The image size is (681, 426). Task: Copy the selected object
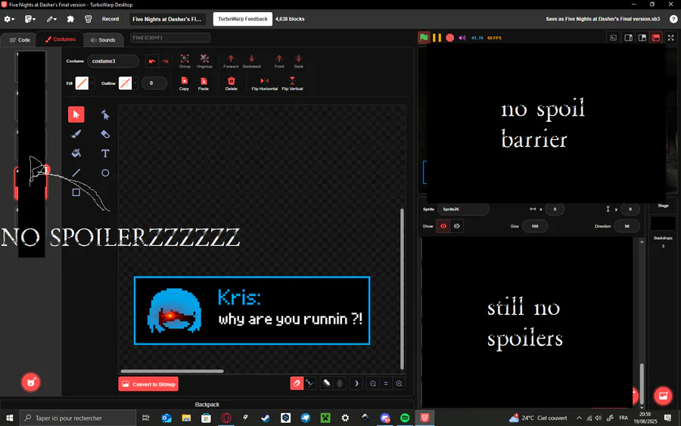(184, 83)
